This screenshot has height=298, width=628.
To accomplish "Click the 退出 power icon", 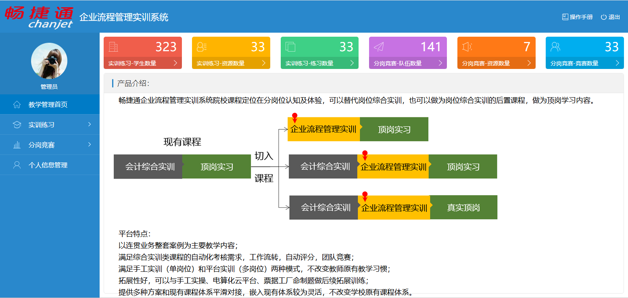I will point(604,17).
